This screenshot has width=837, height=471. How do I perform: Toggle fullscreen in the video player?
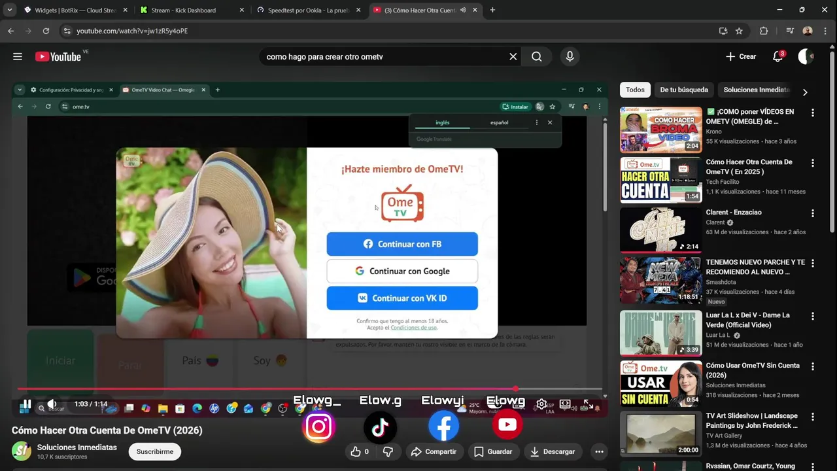(x=588, y=404)
